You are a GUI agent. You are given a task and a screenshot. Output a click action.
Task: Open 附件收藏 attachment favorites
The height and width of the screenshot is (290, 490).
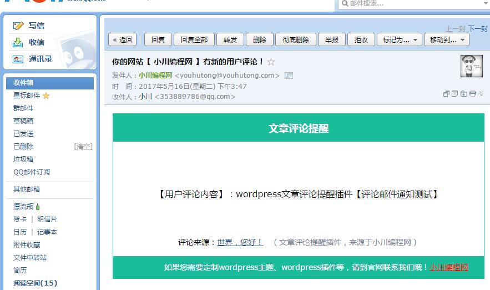click(x=27, y=244)
